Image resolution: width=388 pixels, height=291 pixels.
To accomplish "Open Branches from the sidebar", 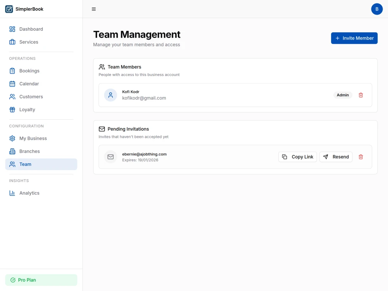I will (41, 151).
